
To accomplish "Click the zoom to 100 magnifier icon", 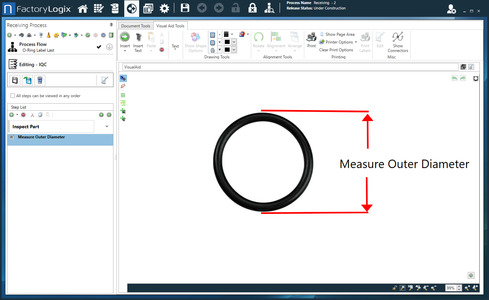I will [410, 288].
